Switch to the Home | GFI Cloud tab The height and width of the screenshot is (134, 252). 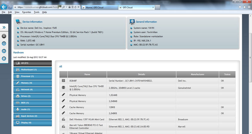click(x=100, y=7)
